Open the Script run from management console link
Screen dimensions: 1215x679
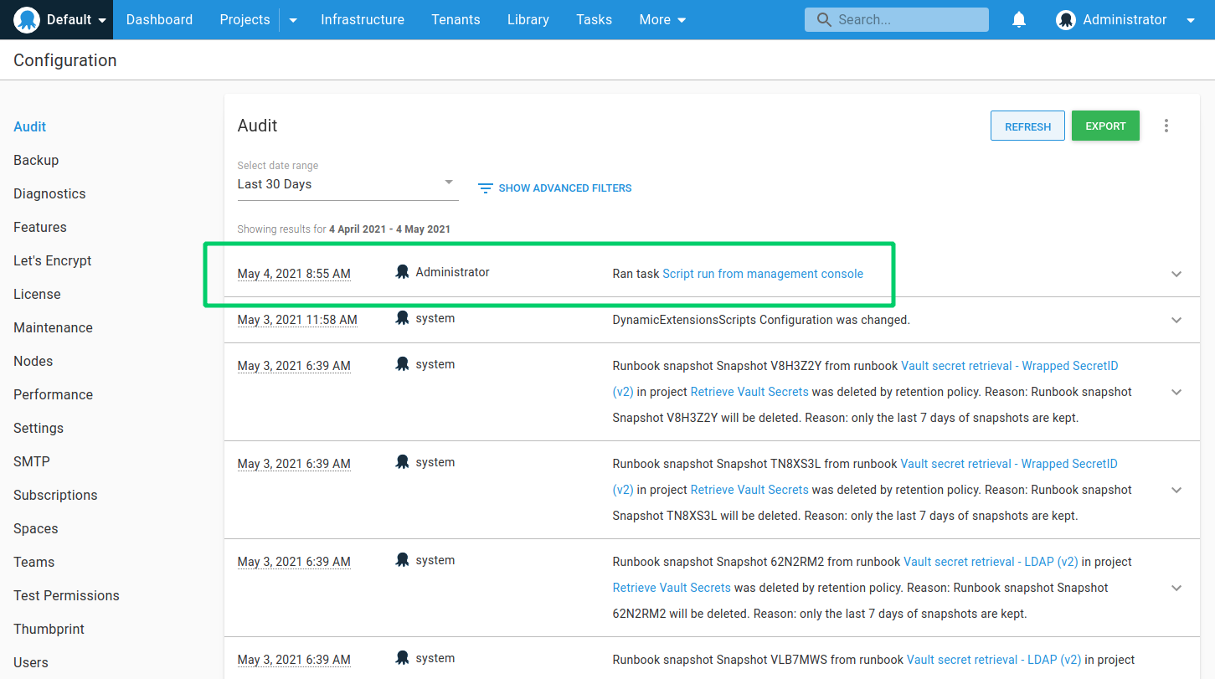(x=762, y=274)
